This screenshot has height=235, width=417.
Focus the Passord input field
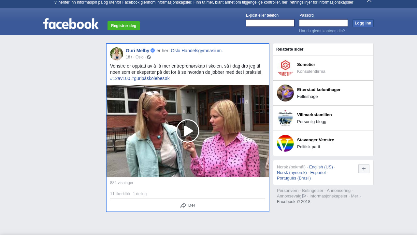pyautogui.click(x=324, y=23)
